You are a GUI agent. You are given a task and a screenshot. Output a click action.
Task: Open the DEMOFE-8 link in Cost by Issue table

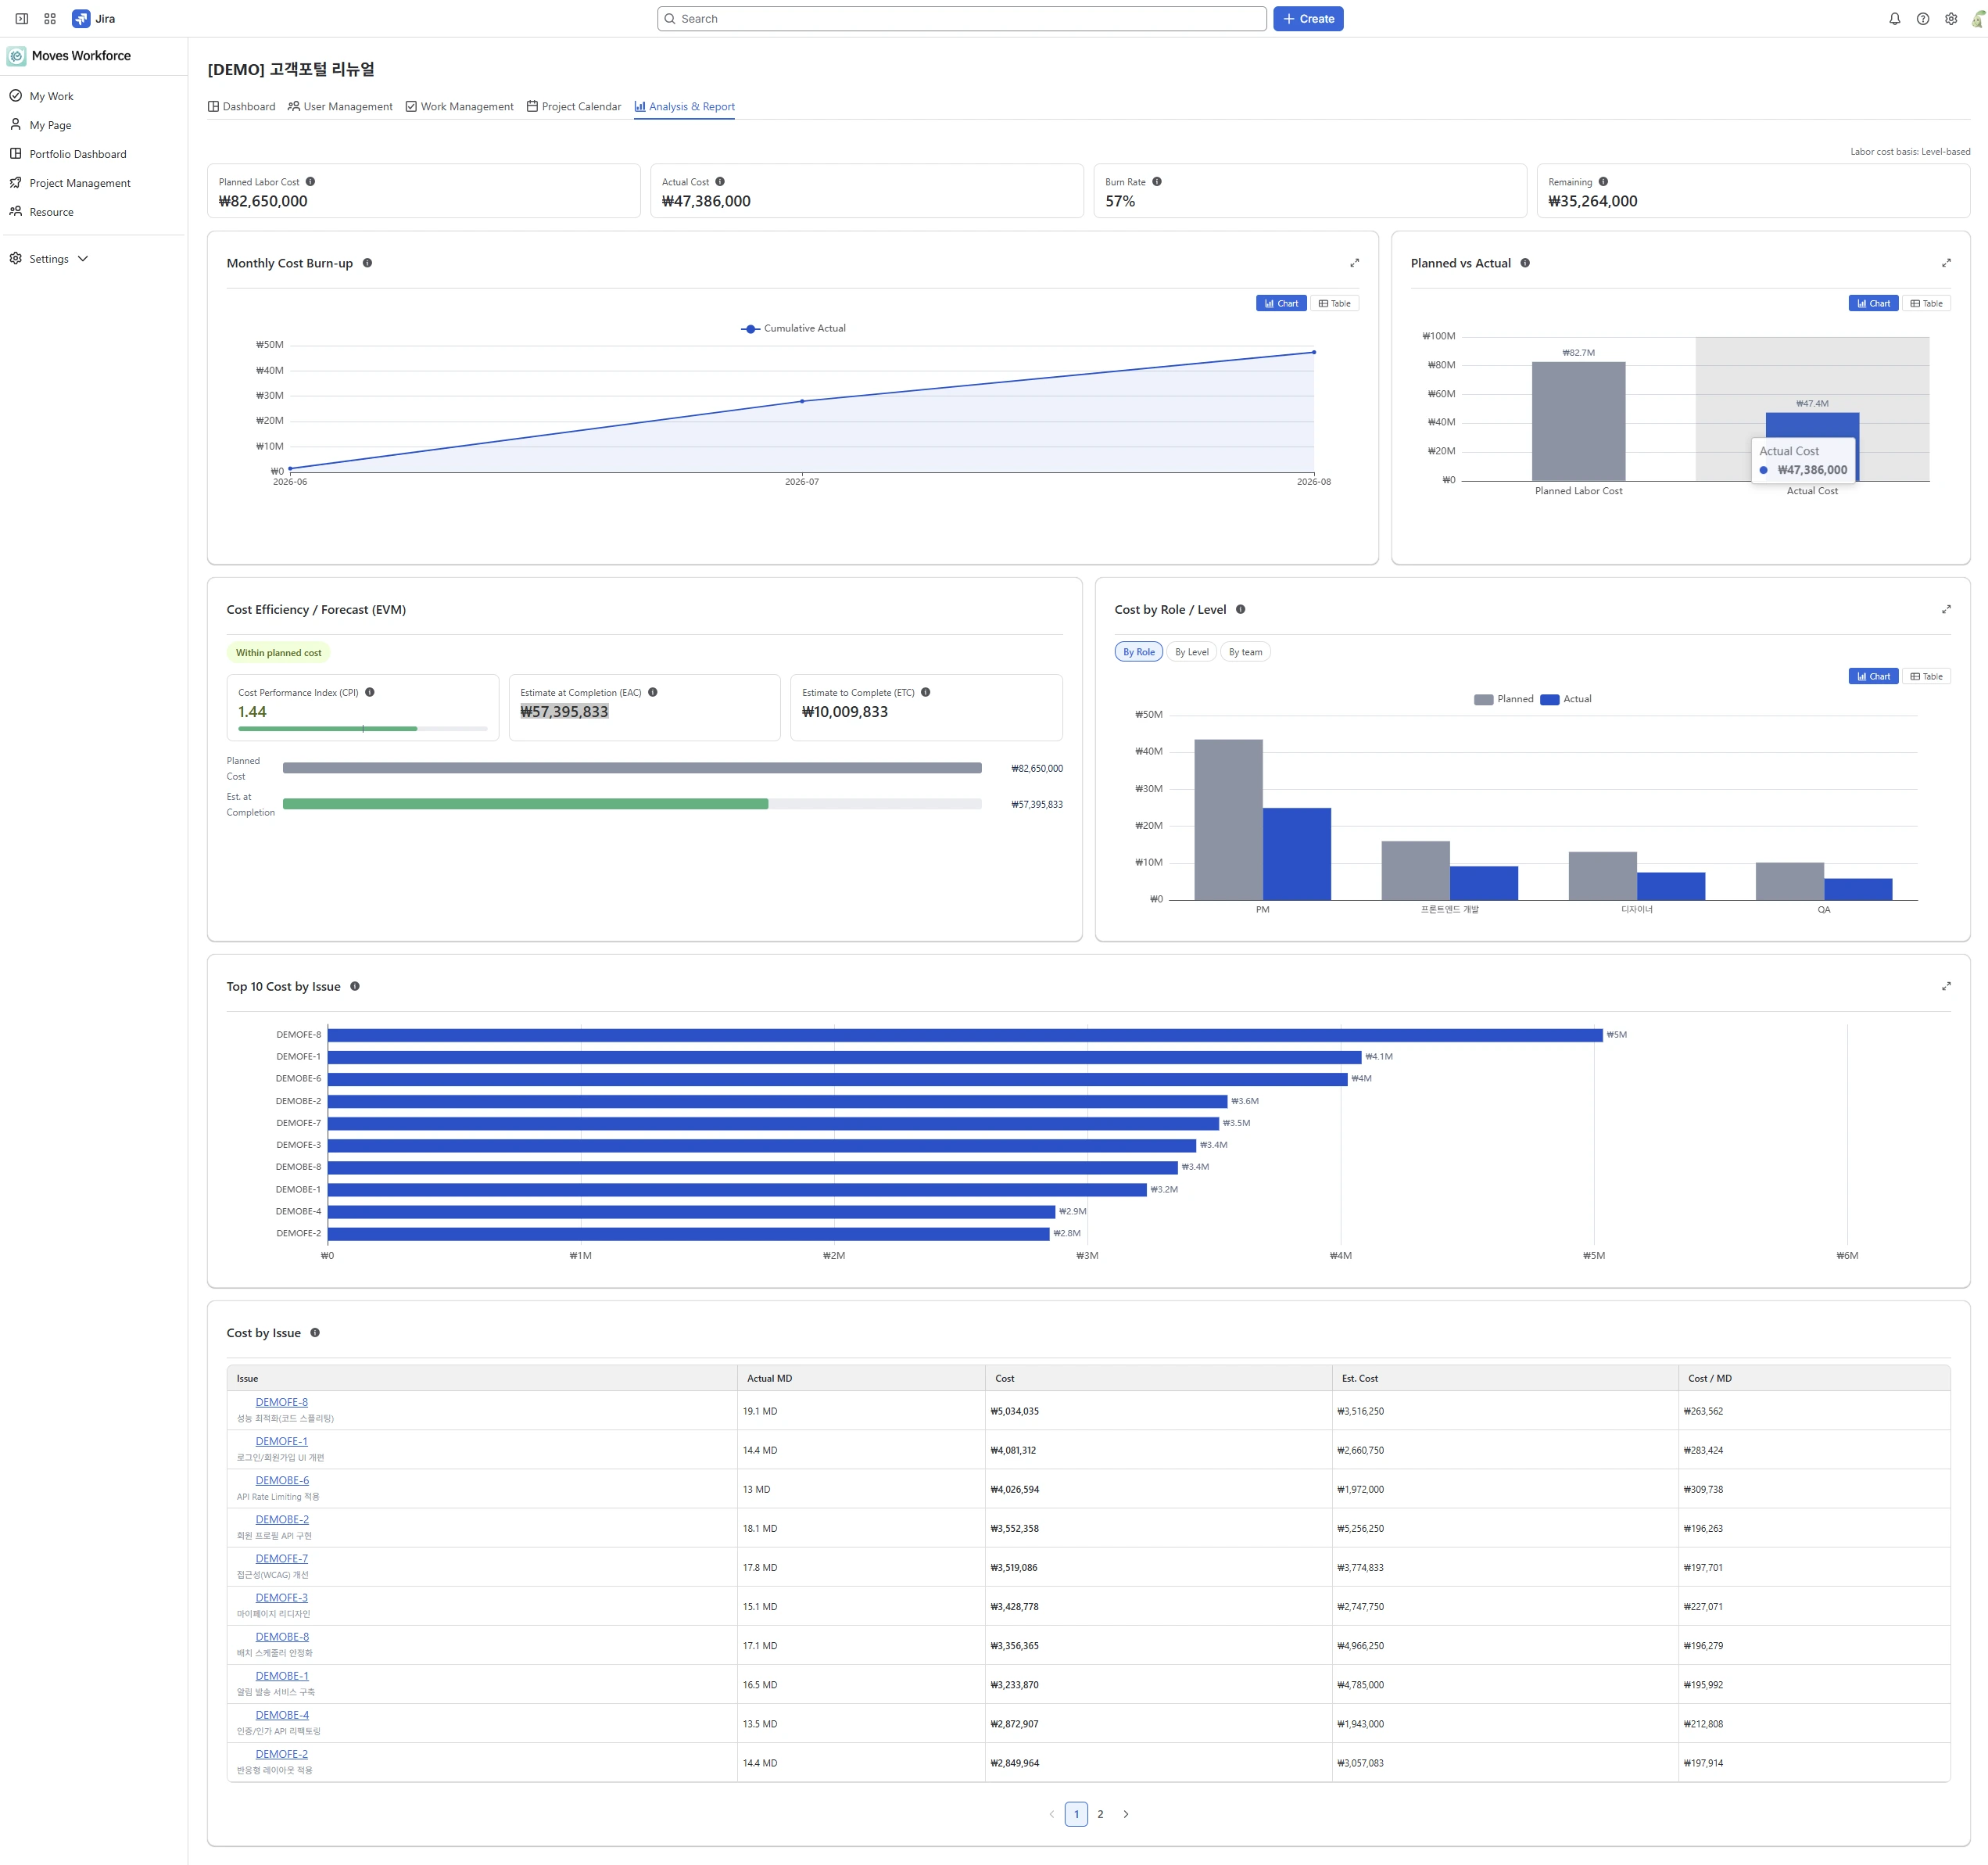[282, 1403]
